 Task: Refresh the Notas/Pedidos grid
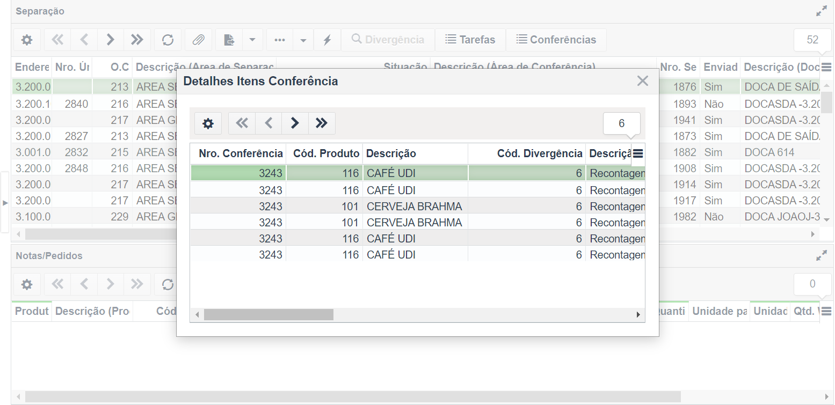[168, 284]
